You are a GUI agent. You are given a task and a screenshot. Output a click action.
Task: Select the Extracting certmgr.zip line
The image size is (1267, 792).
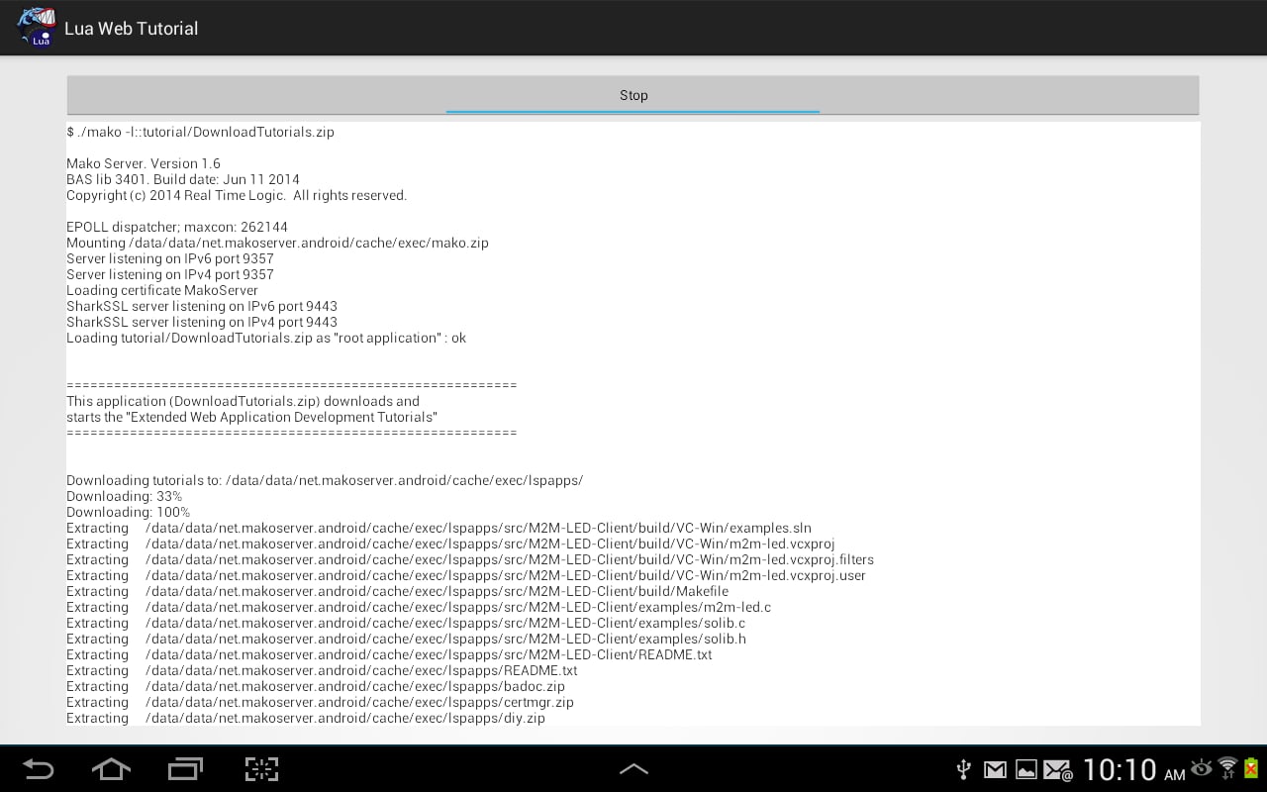pos(320,702)
